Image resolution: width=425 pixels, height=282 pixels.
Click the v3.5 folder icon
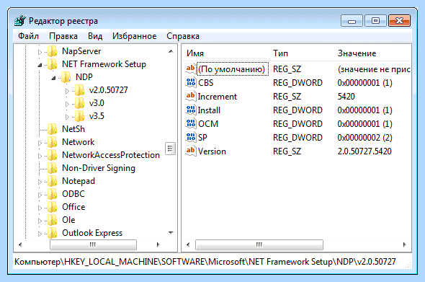[x=79, y=116]
